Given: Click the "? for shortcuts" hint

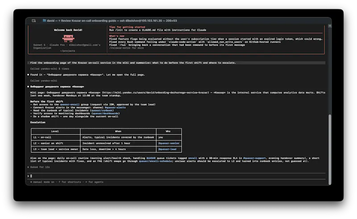Looking at the screenshot, I should [x=70, y=182].
